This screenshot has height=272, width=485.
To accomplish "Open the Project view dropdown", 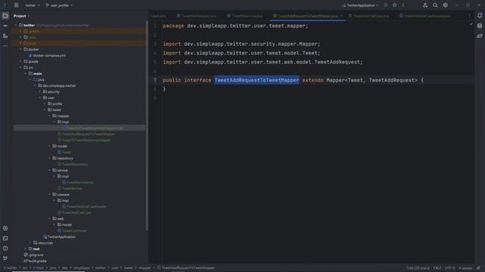I will [x=21, y=16].
